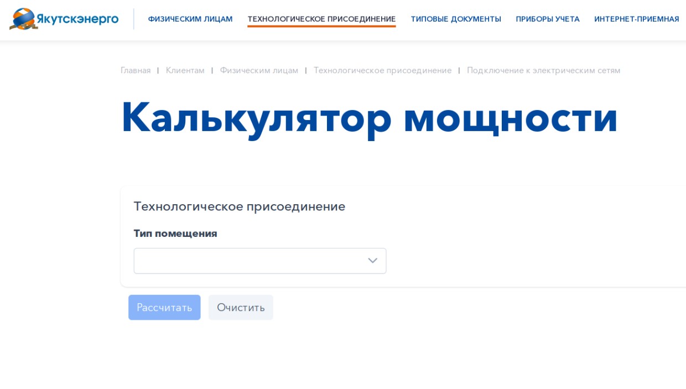Select the ТЕХНОЛОГИЧЕСКОЕ ПРИСОЕДИНЕНИЕ nav tab
Image resolution: width=686 pixels, height=389 pixels.
point(321,19)
